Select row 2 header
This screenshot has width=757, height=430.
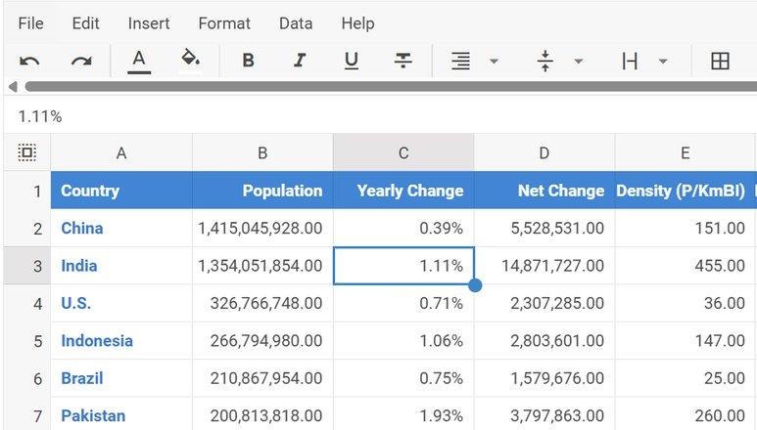27,229
